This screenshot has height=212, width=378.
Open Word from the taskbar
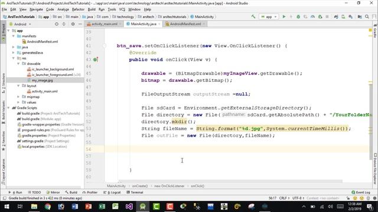(x=75, y=207)
